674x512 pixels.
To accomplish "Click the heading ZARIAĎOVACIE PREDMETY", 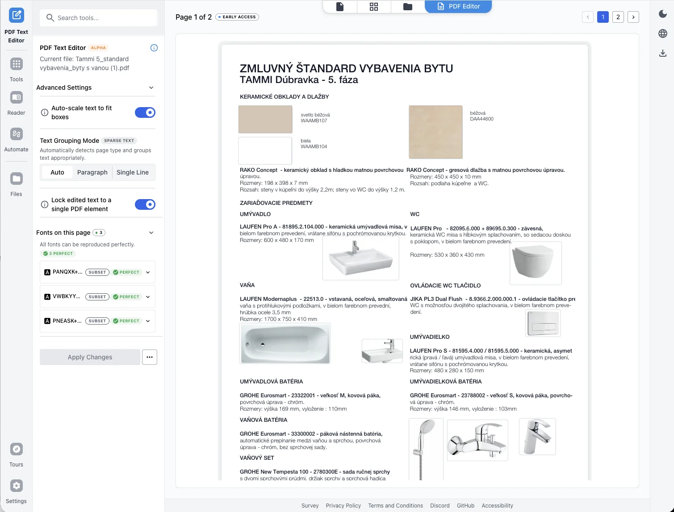I will (x=276, y=203).
